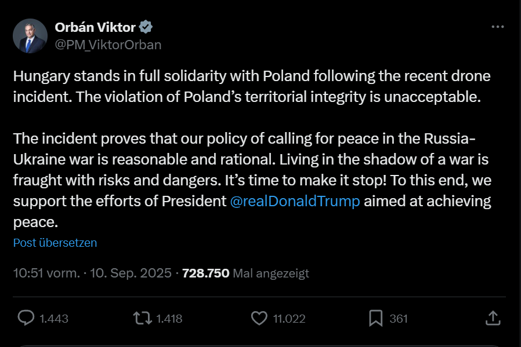Viewport: 521px width, 347px height.
Task: Click the 728.750 view count
Action: (x=206, y=273)
